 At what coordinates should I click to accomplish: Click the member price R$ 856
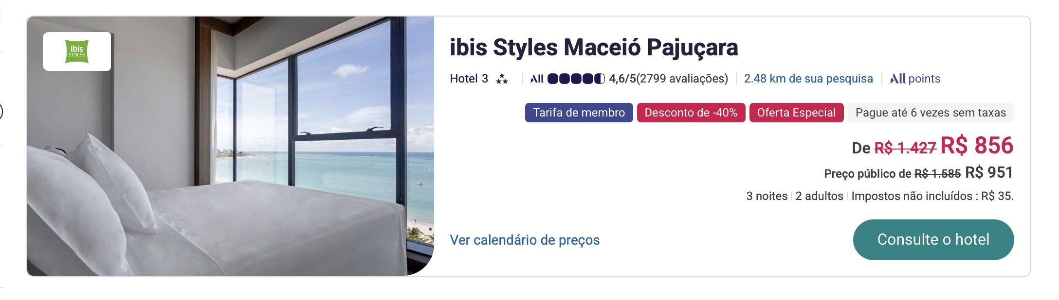point(977,146)
